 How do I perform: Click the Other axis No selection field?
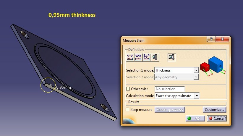pos(170,89)
